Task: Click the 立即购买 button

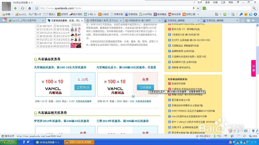Action: pyautogui.click(x=83, y=87)
